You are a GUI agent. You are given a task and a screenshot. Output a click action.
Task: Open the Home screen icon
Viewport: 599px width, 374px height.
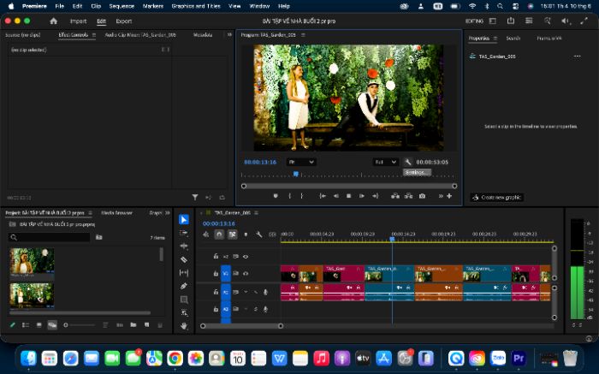53,21
